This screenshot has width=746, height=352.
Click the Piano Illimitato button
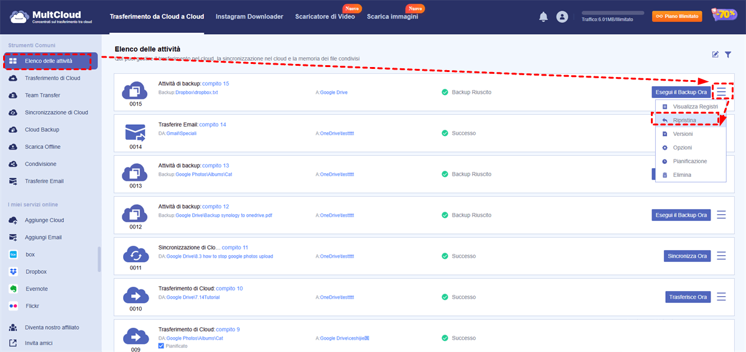677,16
